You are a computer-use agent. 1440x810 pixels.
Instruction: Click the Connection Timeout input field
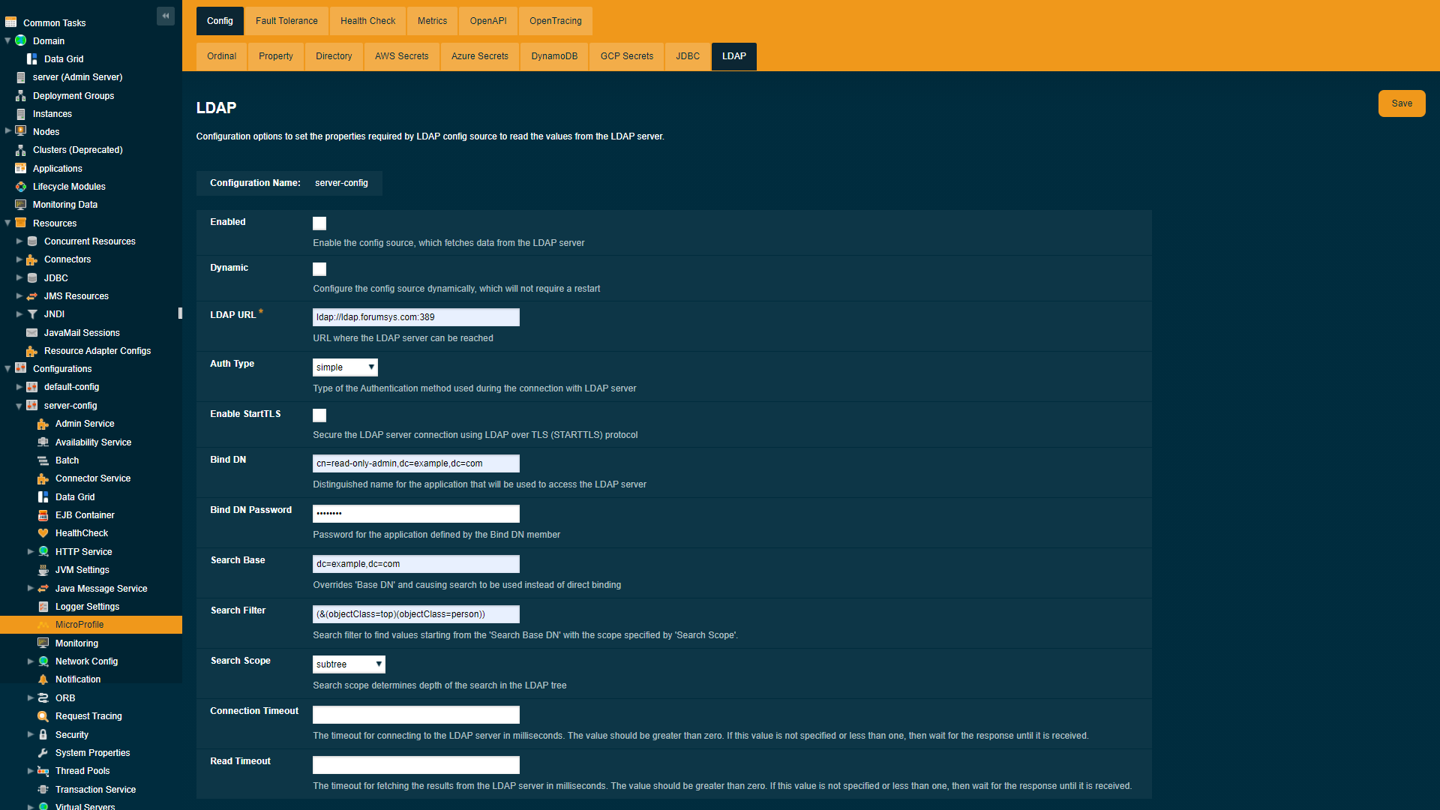[415, 714]
